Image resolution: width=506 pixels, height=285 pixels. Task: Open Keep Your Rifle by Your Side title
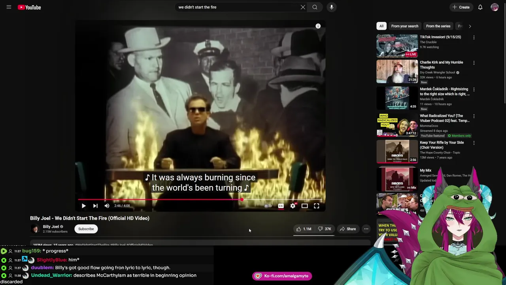[x=442, y=145]
